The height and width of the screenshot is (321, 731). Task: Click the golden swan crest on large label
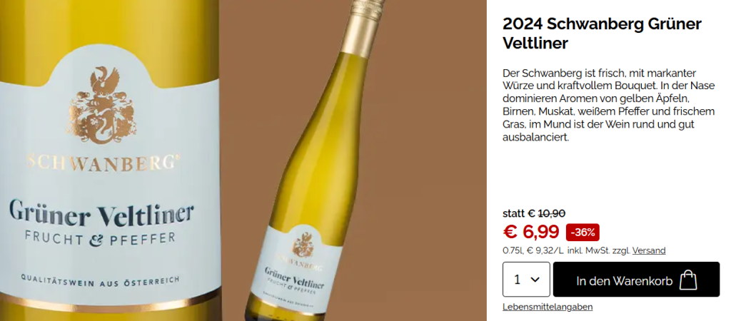[x=103, y=105]
